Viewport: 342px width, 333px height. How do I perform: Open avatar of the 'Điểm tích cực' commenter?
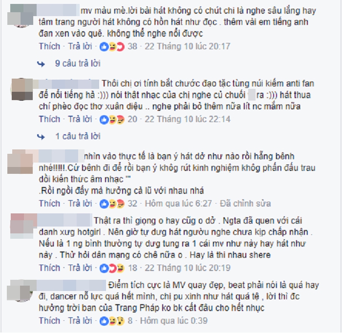[x=21, y=291]
